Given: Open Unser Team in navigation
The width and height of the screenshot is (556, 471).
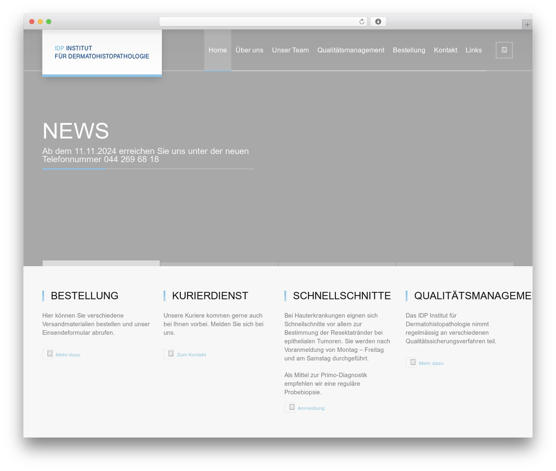Looking at the screenshot, I should point(290,50).
